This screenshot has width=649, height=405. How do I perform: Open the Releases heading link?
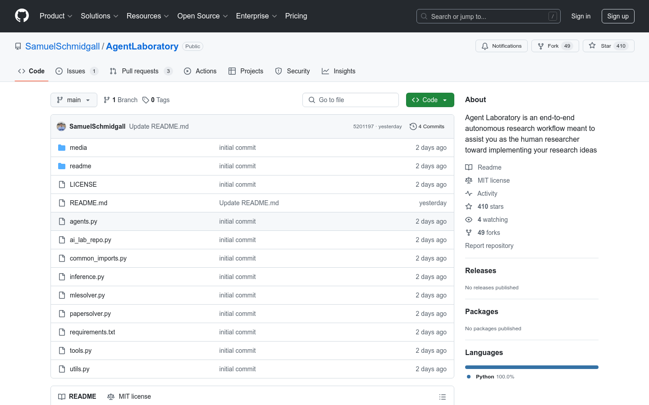[x=480, y=270]
